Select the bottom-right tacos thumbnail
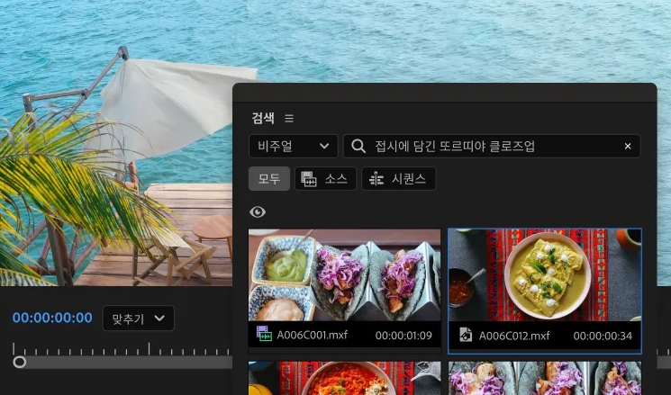Screen dimensions: 671x395 pyautogui.click(x=545, y=378)
